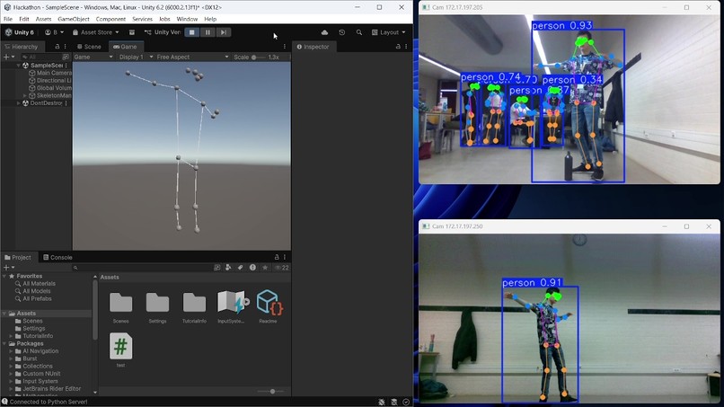This screenshot has height=407, width=724.
Task: Click the Game view Scale slider
Action: coord(258,57)
